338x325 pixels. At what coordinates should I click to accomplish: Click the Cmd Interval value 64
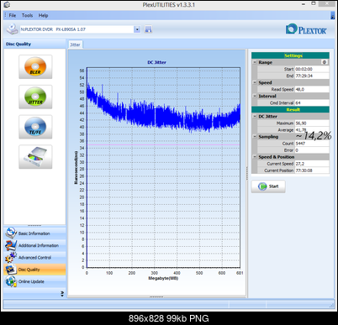[x=312, y=102]
